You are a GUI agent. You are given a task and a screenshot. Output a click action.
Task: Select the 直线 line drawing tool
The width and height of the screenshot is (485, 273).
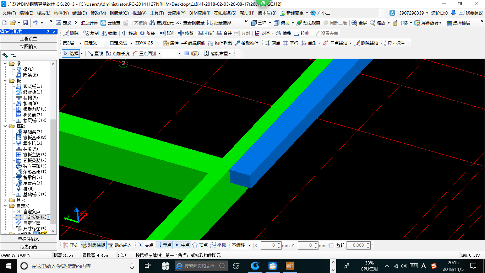(x=95, y=53)
